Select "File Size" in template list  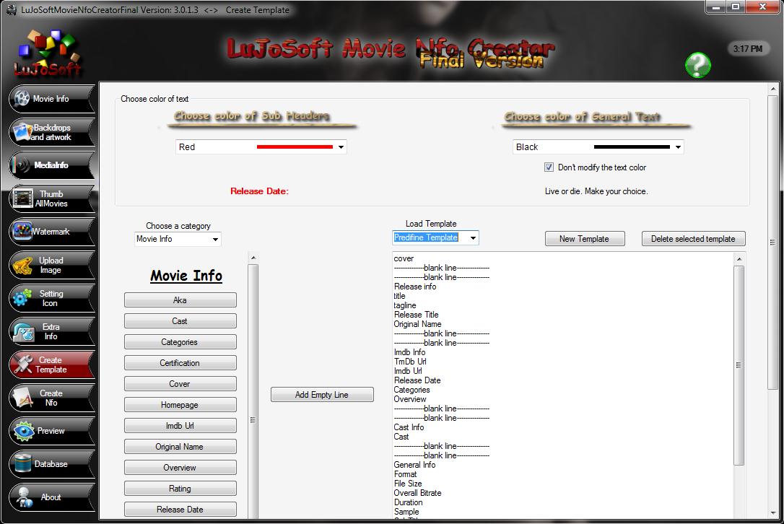click(407, 484)
